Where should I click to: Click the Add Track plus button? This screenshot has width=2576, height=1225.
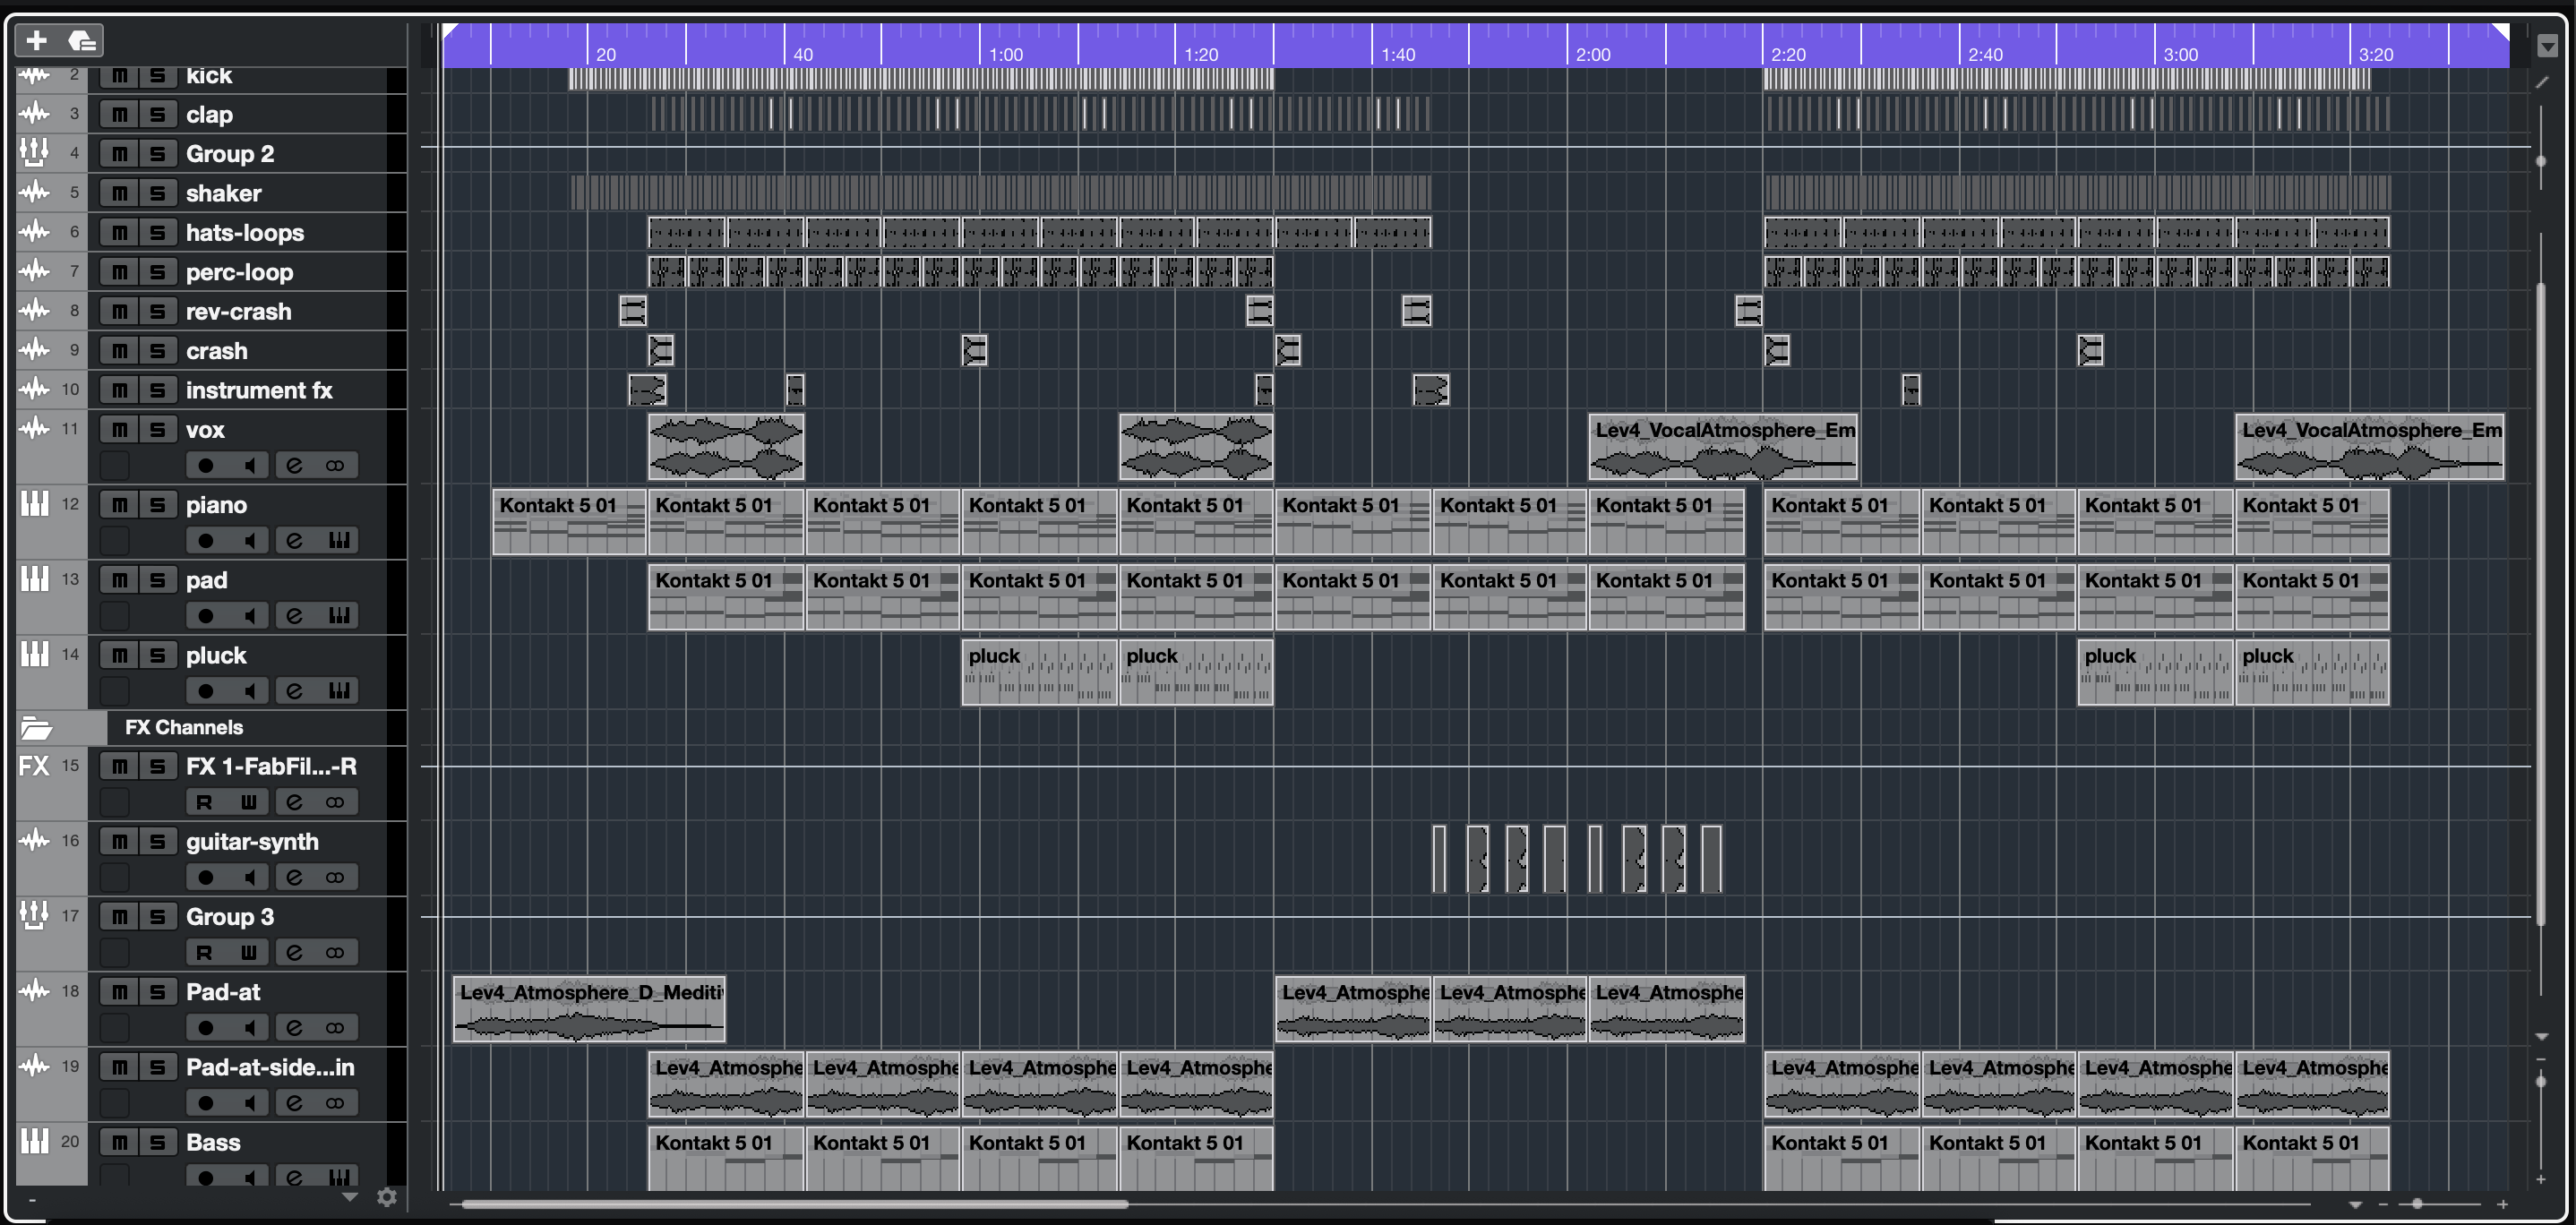coord(36,40)
